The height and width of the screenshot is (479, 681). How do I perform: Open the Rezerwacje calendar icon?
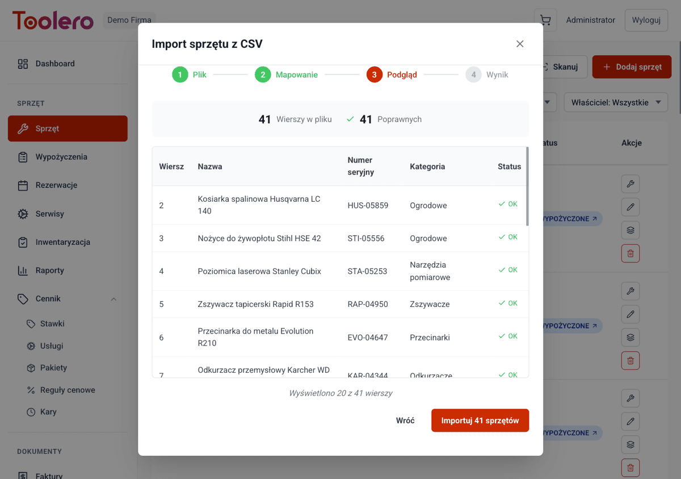(23, 185)
